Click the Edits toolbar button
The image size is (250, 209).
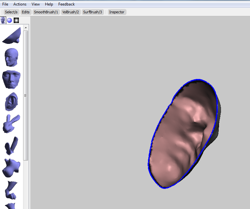(26, 12)
